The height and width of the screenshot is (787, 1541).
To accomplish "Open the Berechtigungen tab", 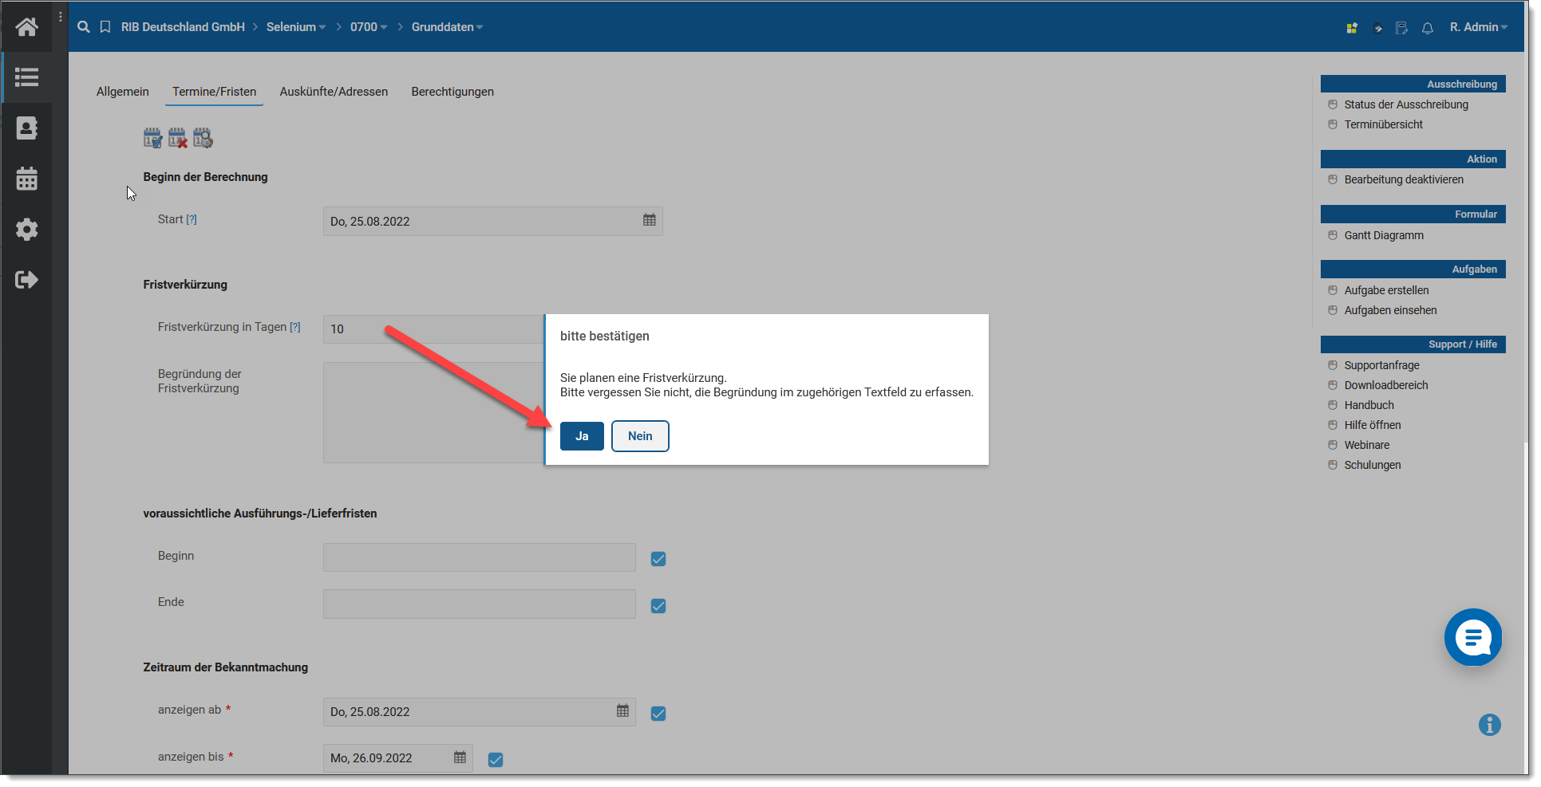I will point(452,92).
